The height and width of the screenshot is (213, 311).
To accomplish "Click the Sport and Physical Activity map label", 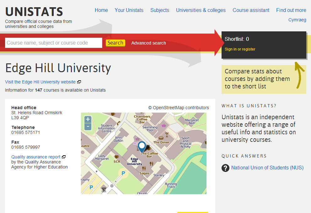I will pos(185,142).
